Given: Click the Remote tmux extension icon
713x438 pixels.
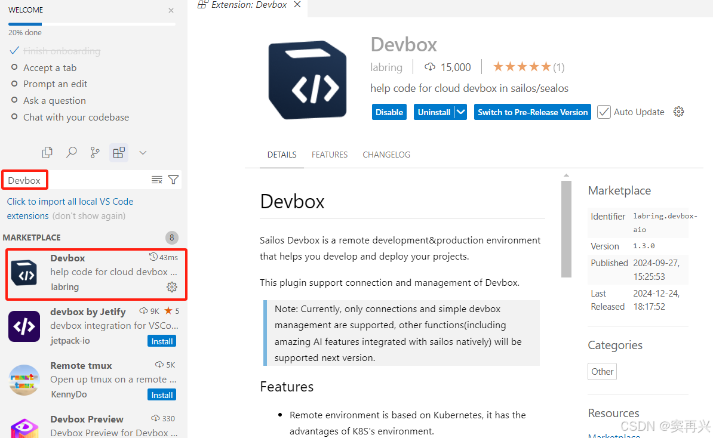Looking at the screenshot, I should pyautogui.click(x=24, y=380).
